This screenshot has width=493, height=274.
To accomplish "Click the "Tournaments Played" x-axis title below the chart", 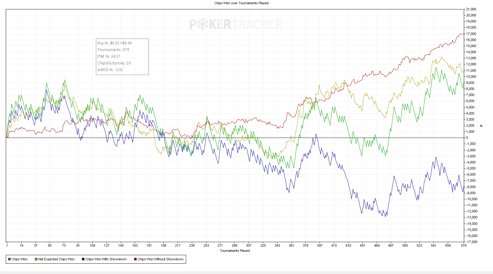I will (x=235, y=251).
